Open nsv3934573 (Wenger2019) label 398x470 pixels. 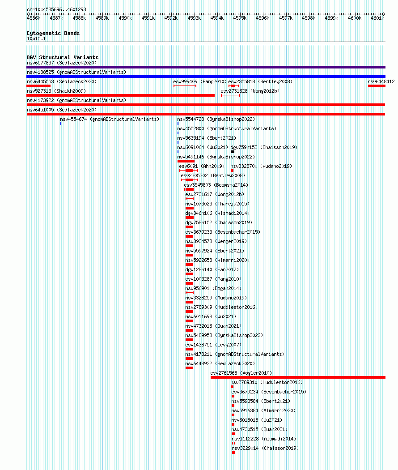pyautogui.click(x=216, y=241)
